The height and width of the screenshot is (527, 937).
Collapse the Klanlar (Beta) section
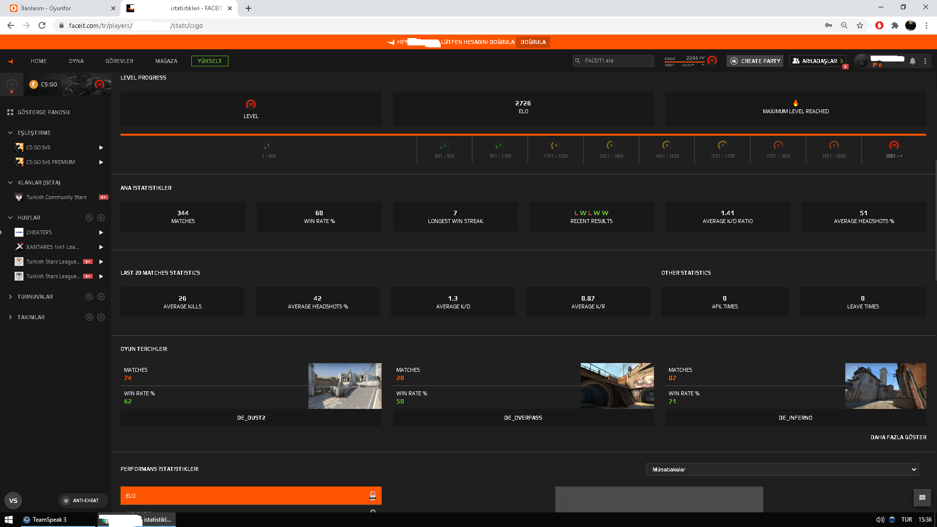(x=10, y=182)
